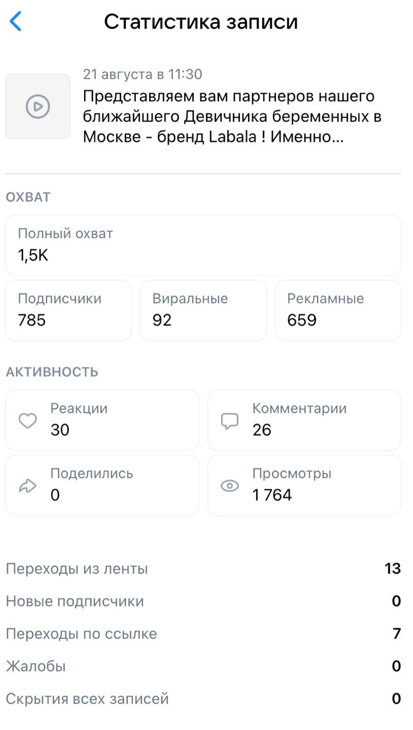Click the Переходы из ленты row
The height and width of the screenshot is (730, 413).
pos(203,568)
